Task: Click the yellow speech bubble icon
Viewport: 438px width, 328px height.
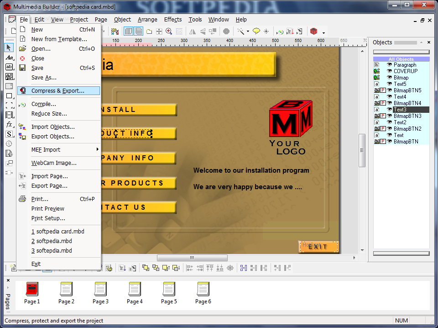Action: click(x=256, y=32)
